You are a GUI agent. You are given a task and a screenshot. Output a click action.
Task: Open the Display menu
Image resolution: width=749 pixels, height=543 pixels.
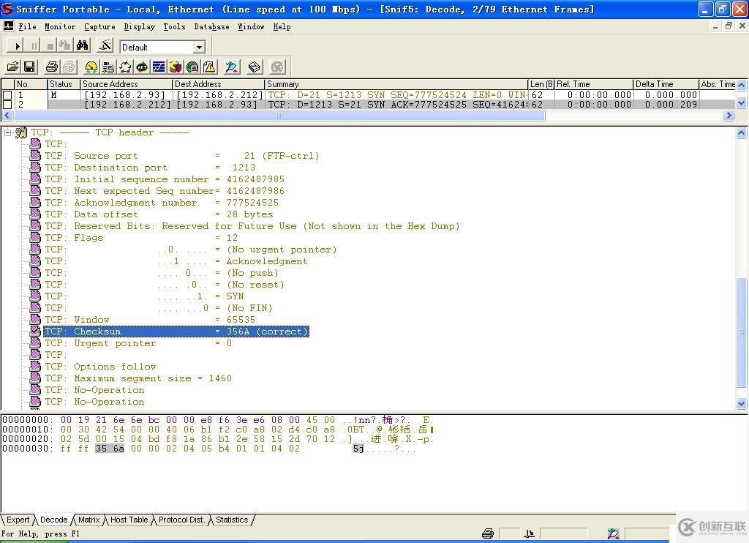(x=140, y=27)
